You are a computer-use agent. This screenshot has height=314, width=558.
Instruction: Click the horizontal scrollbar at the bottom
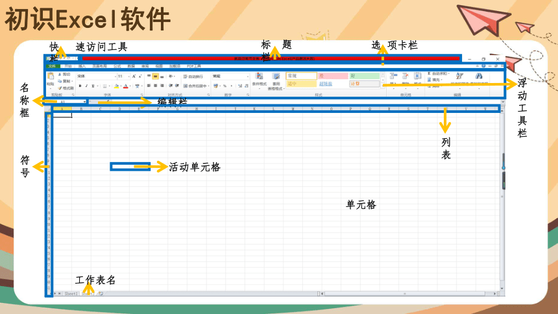pyautogui.click(x=408, y=294)
